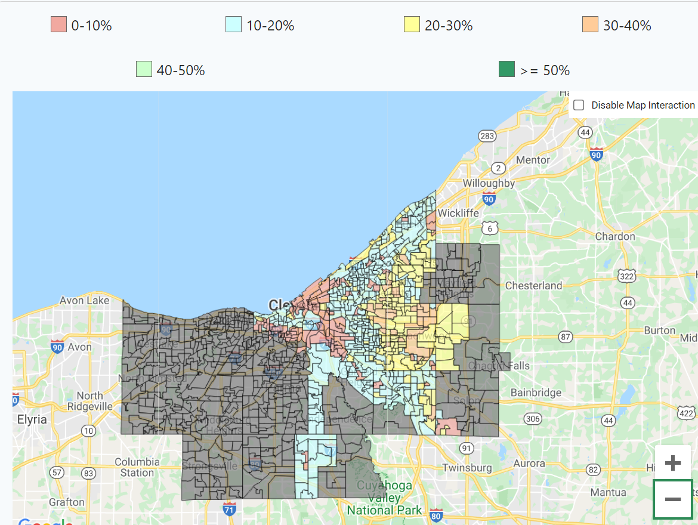
Task: Click the 0-10% legend label
Action: click(92, 26)
